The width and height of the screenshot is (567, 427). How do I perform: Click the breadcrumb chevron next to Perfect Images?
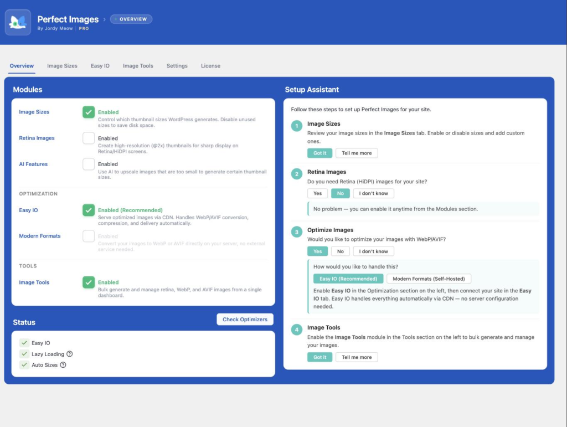pos(105,19)
